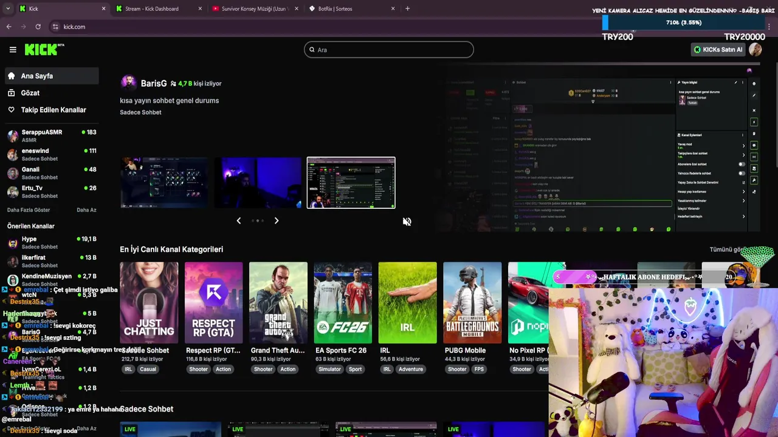Open ilkerfirat recommended channel

coord(51,261)
